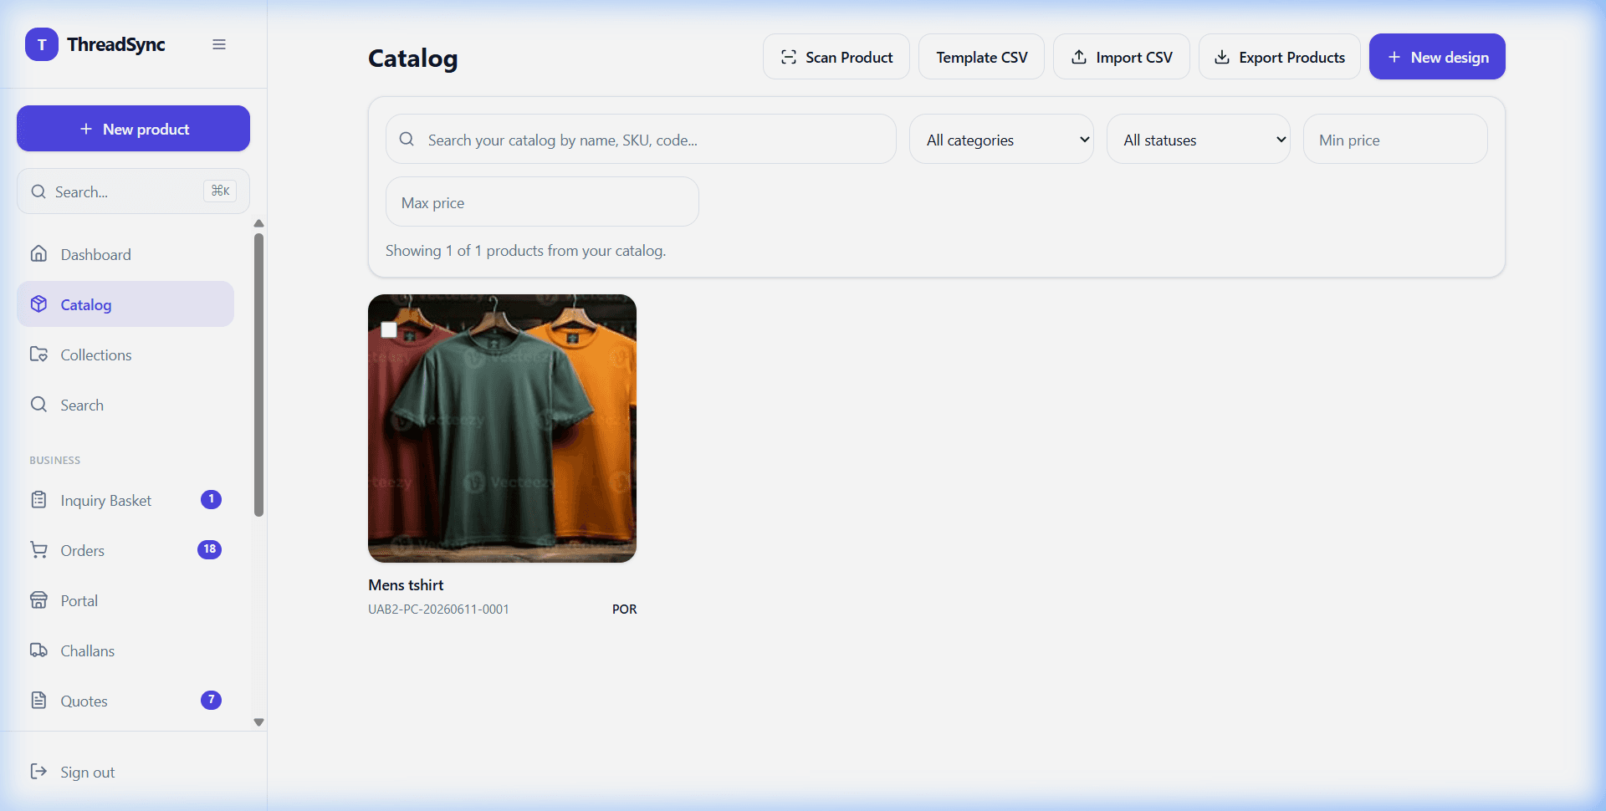The width and height of the screenshot is (1606, 811).
Task: Open Search page from the sidebar
Action: [x=125, y=405]
